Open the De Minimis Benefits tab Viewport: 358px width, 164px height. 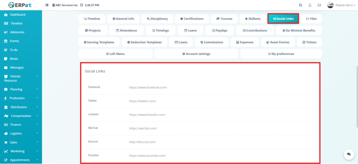click(x=299, y=30)
